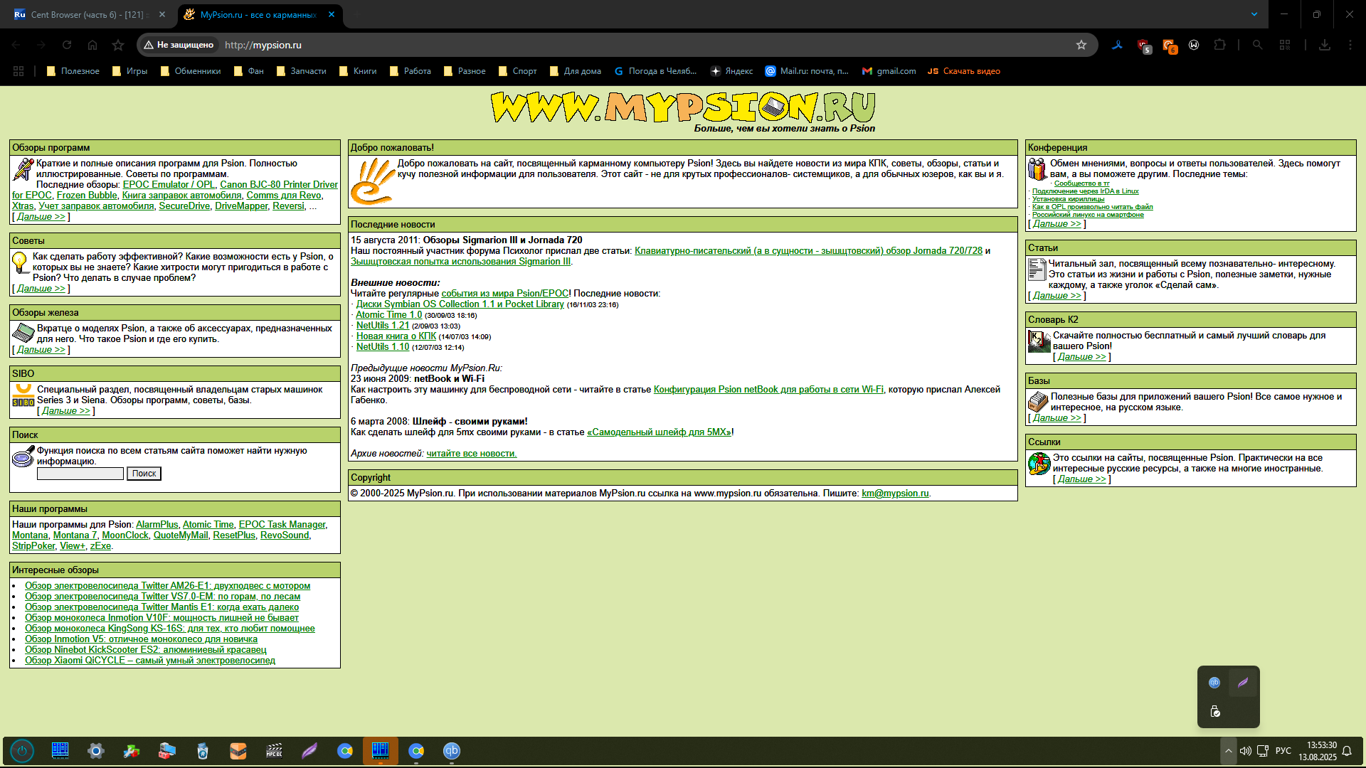Open the MPC-BE player taskbar icon

click(274, 751)
